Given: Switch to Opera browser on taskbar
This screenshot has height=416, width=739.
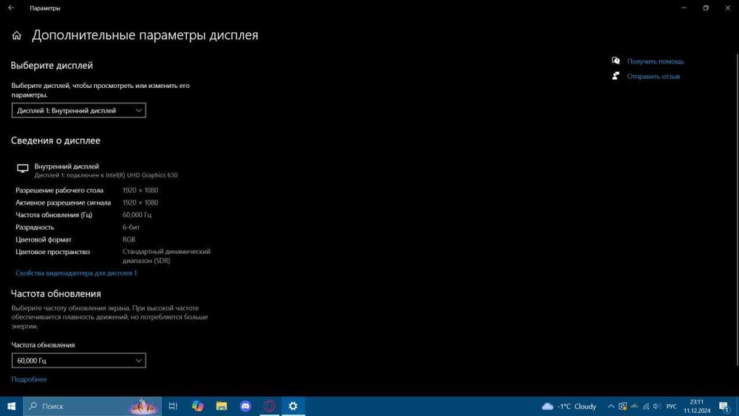Looking at the screenshot, I should point(270,406).
